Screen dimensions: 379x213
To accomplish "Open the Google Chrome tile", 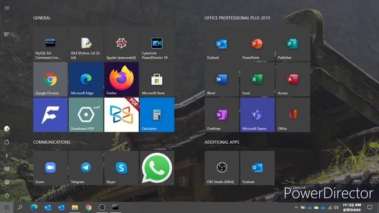I will [50, 79].
